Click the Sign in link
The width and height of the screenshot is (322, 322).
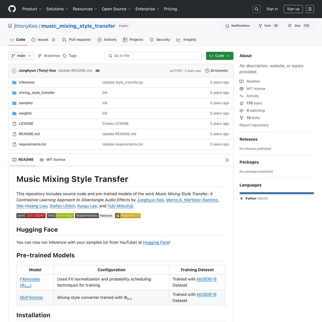click(272, 9)
